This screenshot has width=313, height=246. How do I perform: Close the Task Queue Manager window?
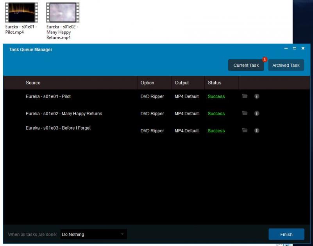[303, 48]
